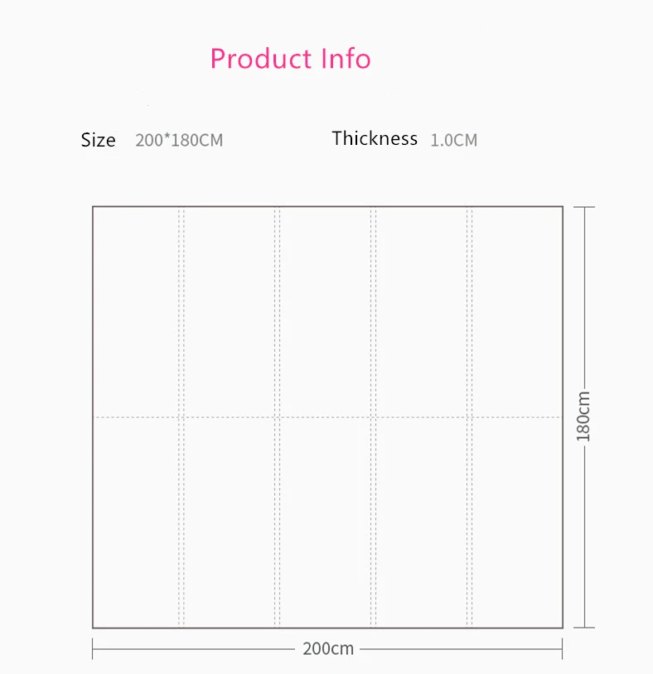Click the first vertical dashed fold line

tap(181, 417)
